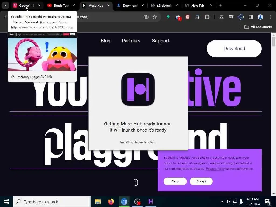Switch to the s2-download tab
Image resolution: width=276 pixels, height=207 pixels.
[x=164, y=6]
